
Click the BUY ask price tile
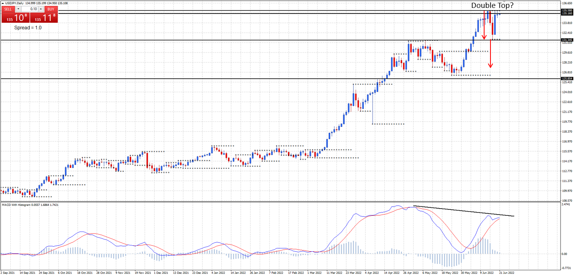point(44,17)
